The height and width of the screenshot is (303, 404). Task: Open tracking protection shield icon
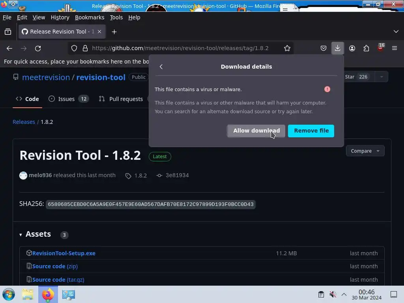click(x=74, y=48)
